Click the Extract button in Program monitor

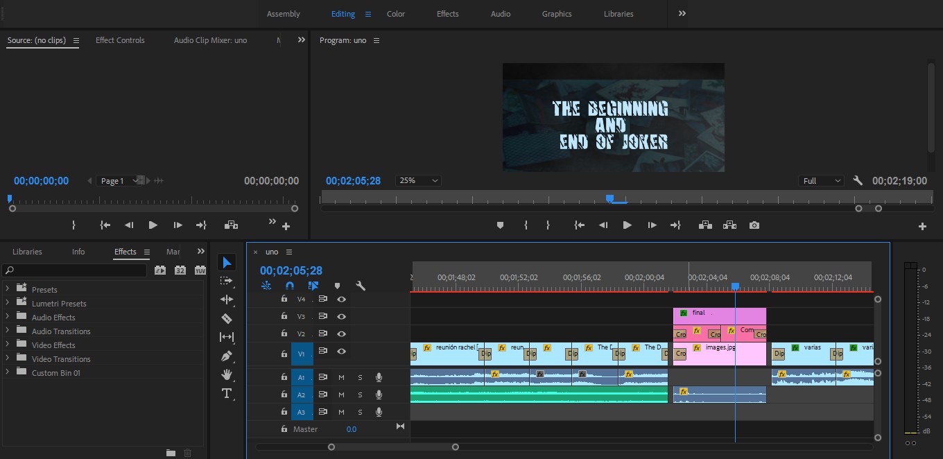click(729, 225)
